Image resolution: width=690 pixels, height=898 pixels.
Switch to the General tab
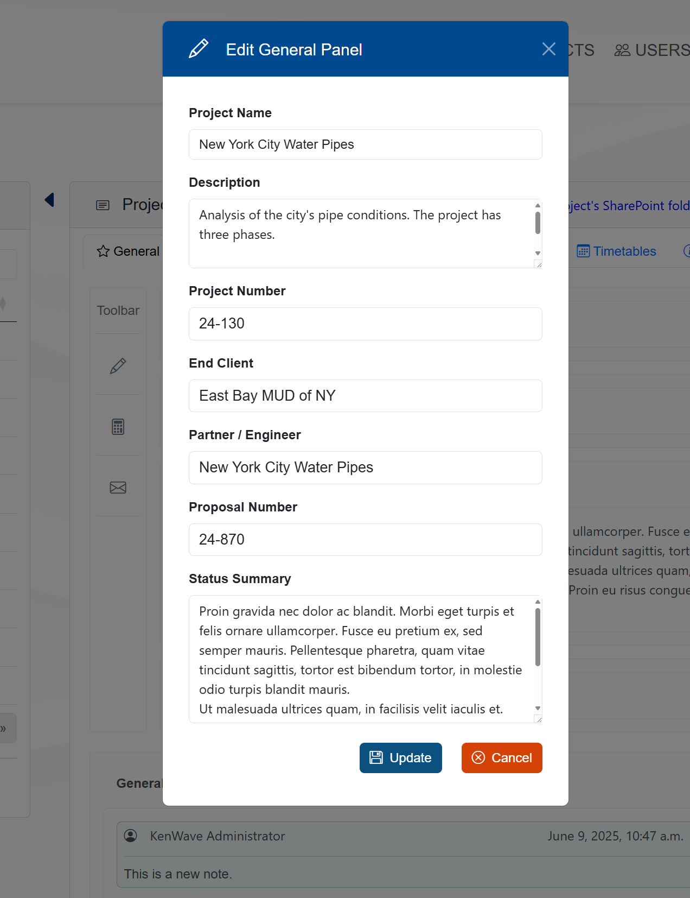[136, 251]
